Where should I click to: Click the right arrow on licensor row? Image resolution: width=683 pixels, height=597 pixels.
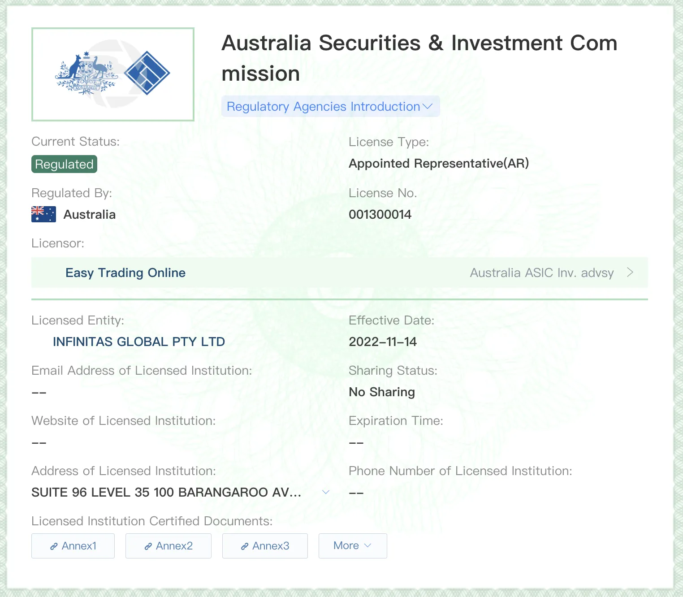point(630,273)
